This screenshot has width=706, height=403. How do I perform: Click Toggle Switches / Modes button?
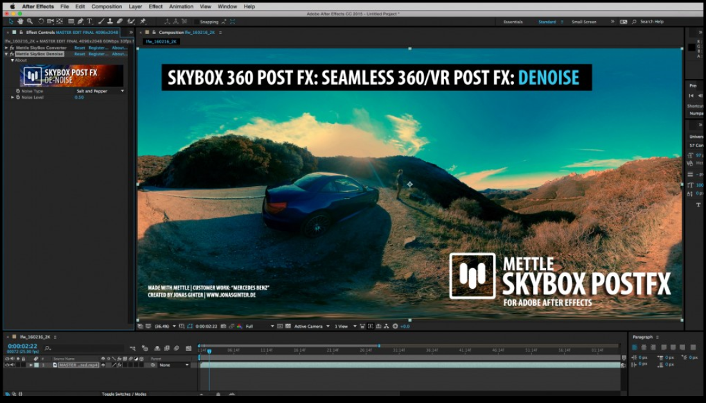(x=124, y=395)
